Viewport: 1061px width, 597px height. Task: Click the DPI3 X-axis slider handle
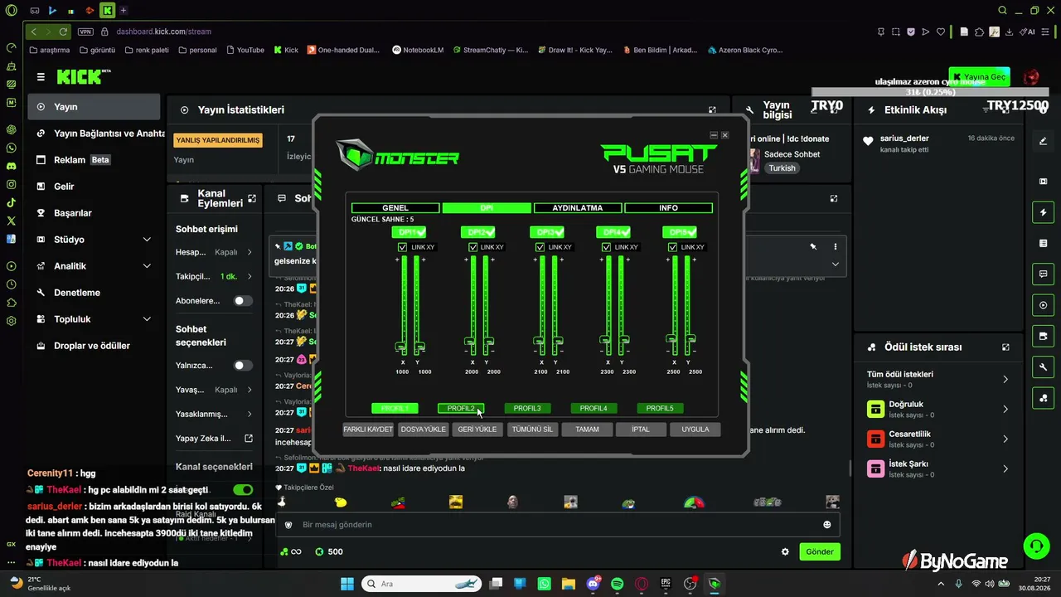540,340
